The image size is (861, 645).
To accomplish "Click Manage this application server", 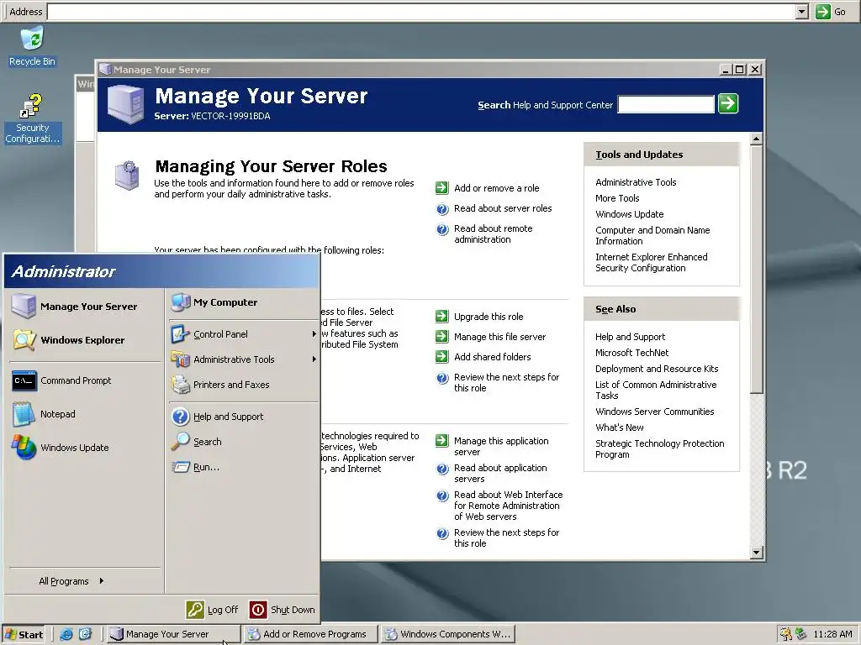I will (x=501, y=447).
